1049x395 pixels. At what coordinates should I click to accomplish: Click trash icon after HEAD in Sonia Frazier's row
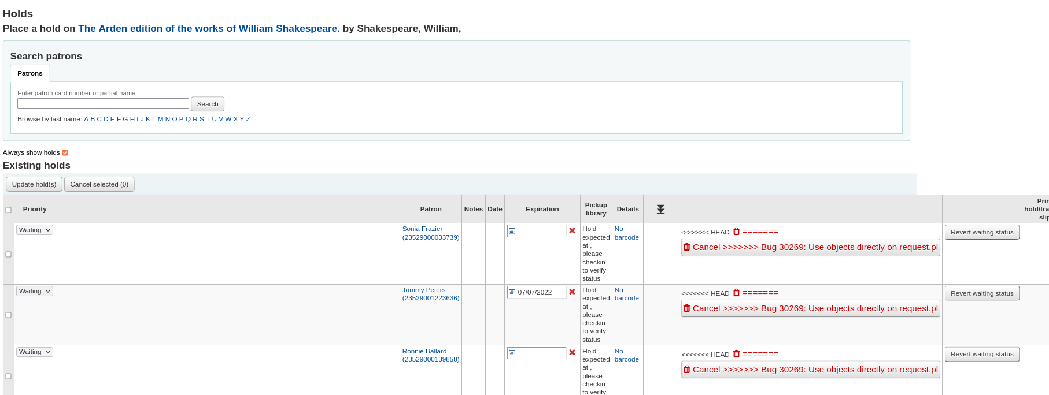[x=736, y=232]
